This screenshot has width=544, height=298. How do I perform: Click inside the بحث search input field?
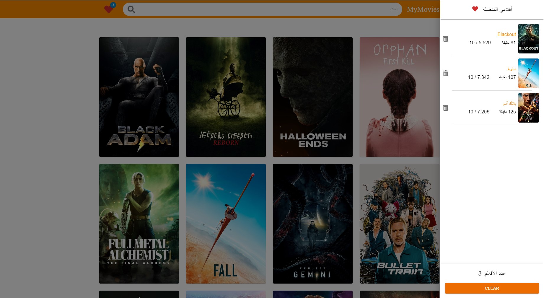[x=266, y=9]
